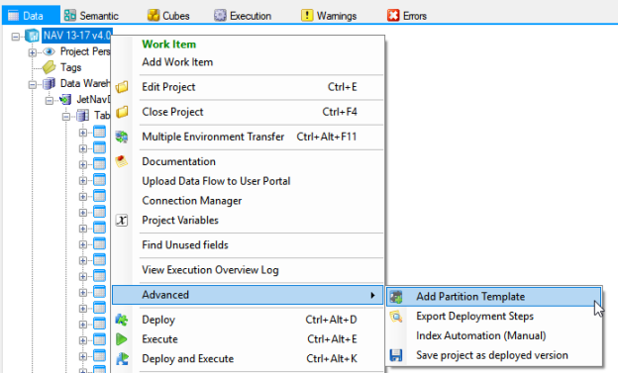Collapse the NAV 13-17 v4.0 project node
This screenshot has height=373, width=618.
coord(16,37)
